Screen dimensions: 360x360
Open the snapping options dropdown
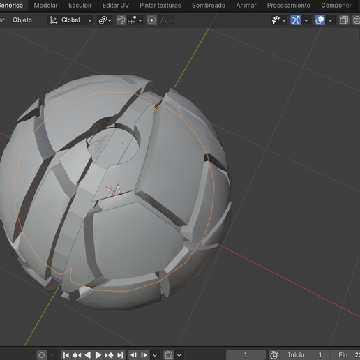click(x=135, y=20)
